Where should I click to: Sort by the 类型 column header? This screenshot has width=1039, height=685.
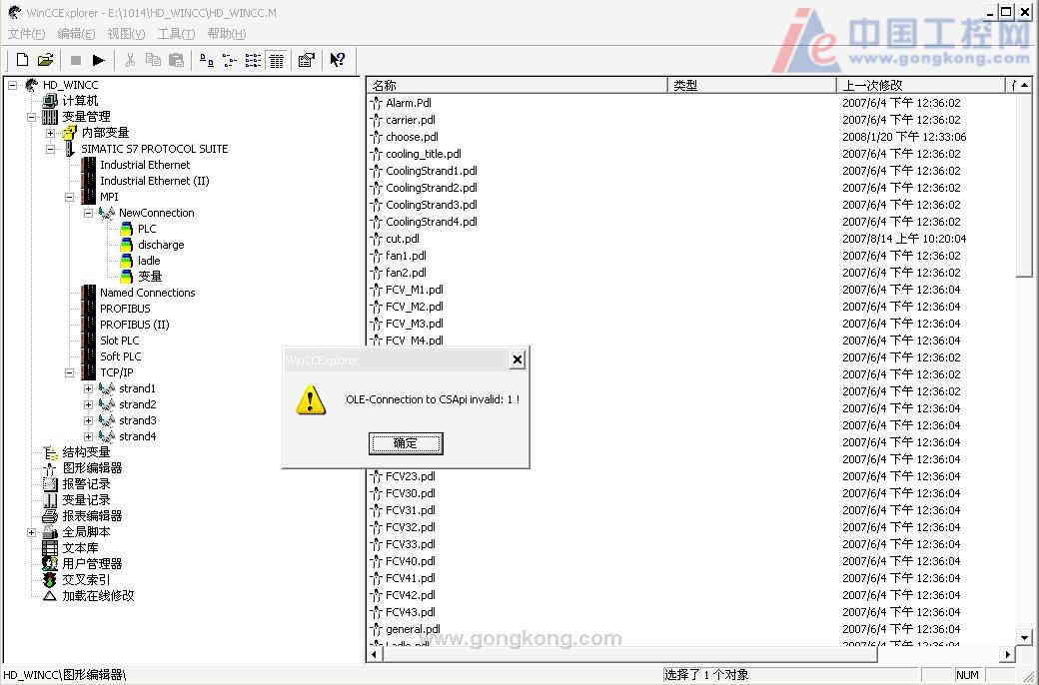(x=752, y=86)
